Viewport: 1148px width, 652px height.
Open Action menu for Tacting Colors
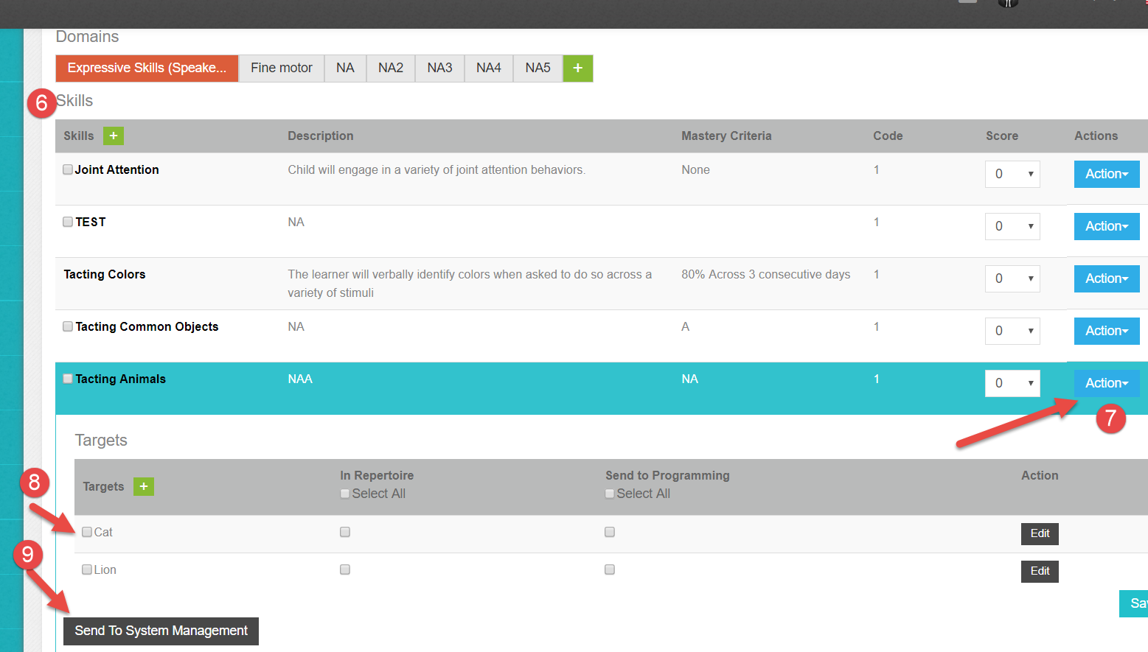(x=1107, y=278)
